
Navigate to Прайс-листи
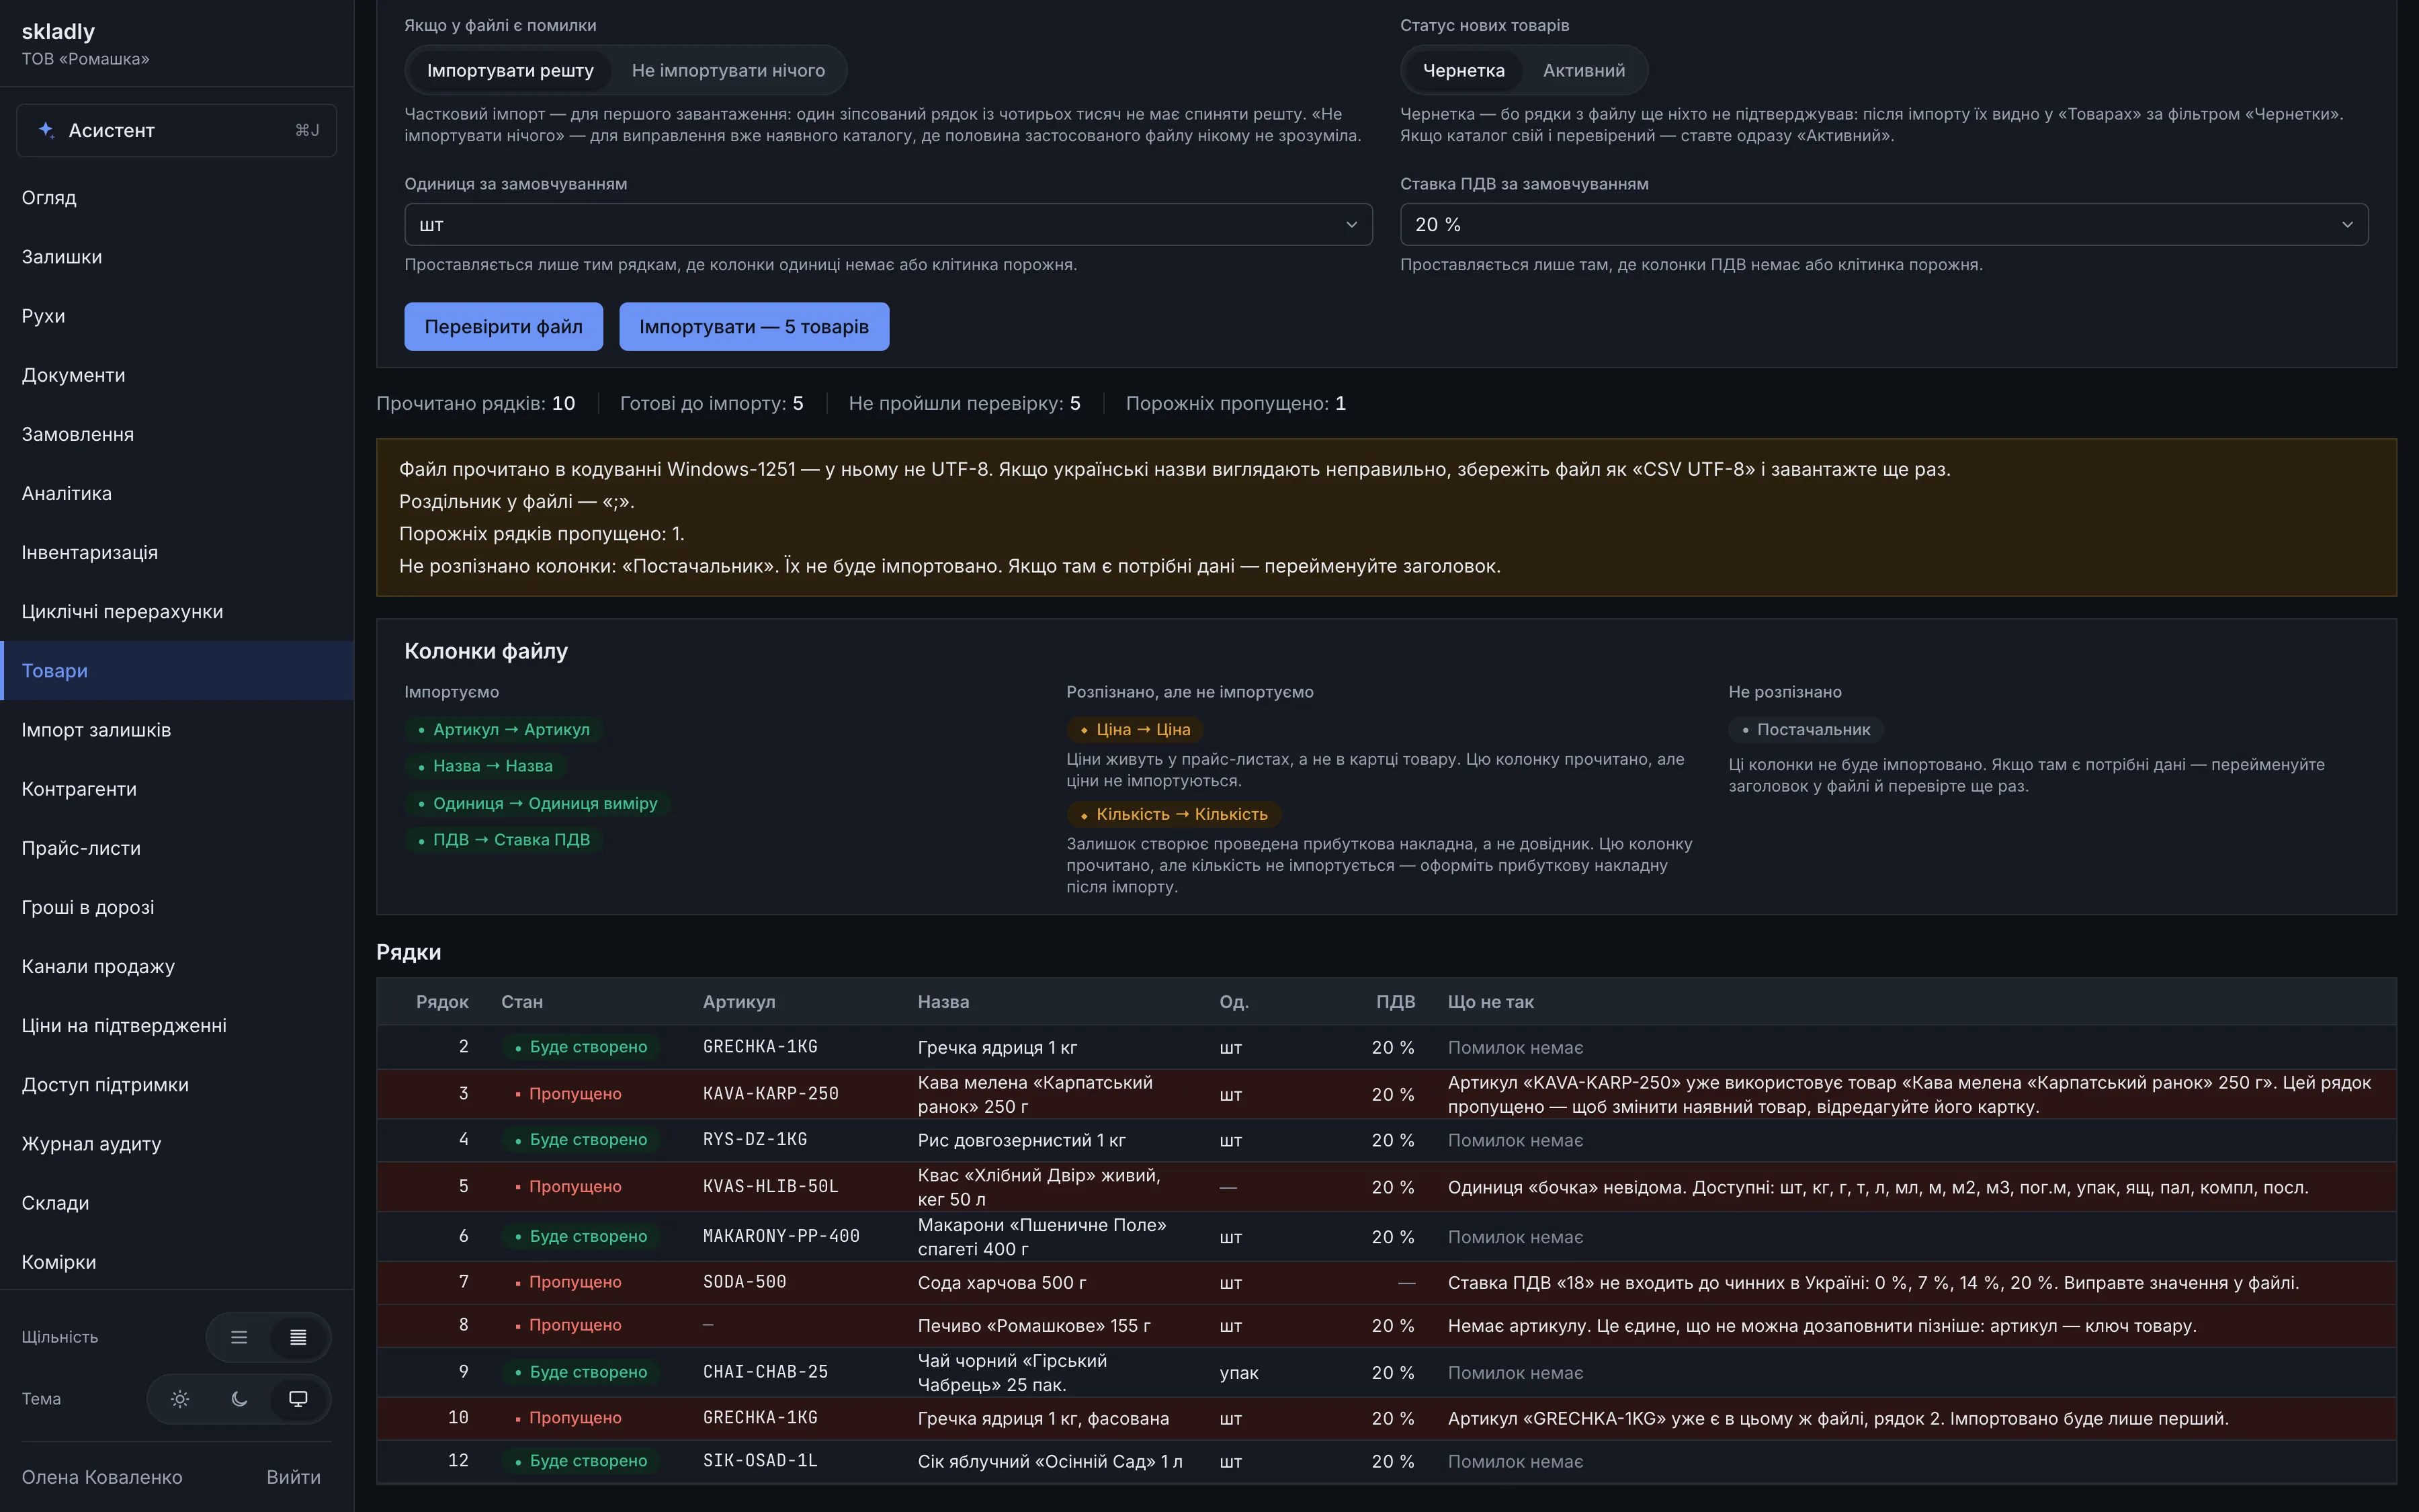(177, 848)
